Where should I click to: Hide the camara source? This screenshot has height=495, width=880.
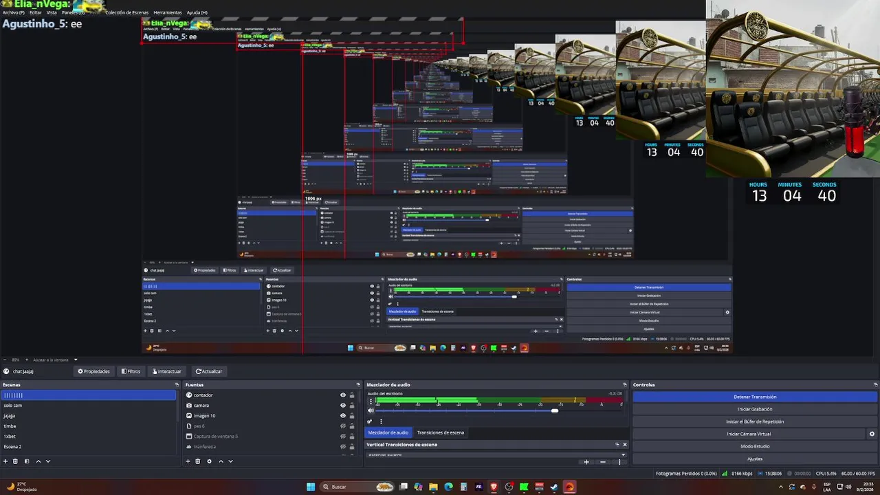pos(343,406)
